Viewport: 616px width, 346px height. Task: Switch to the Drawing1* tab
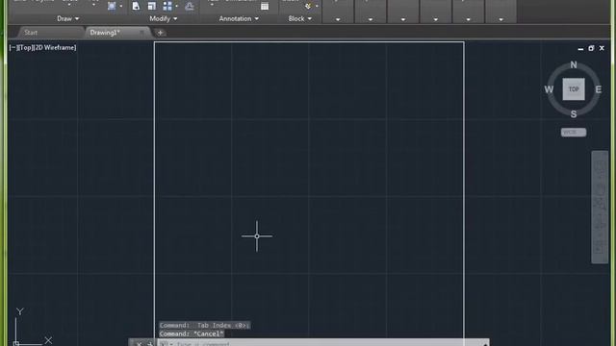[105, 33]
